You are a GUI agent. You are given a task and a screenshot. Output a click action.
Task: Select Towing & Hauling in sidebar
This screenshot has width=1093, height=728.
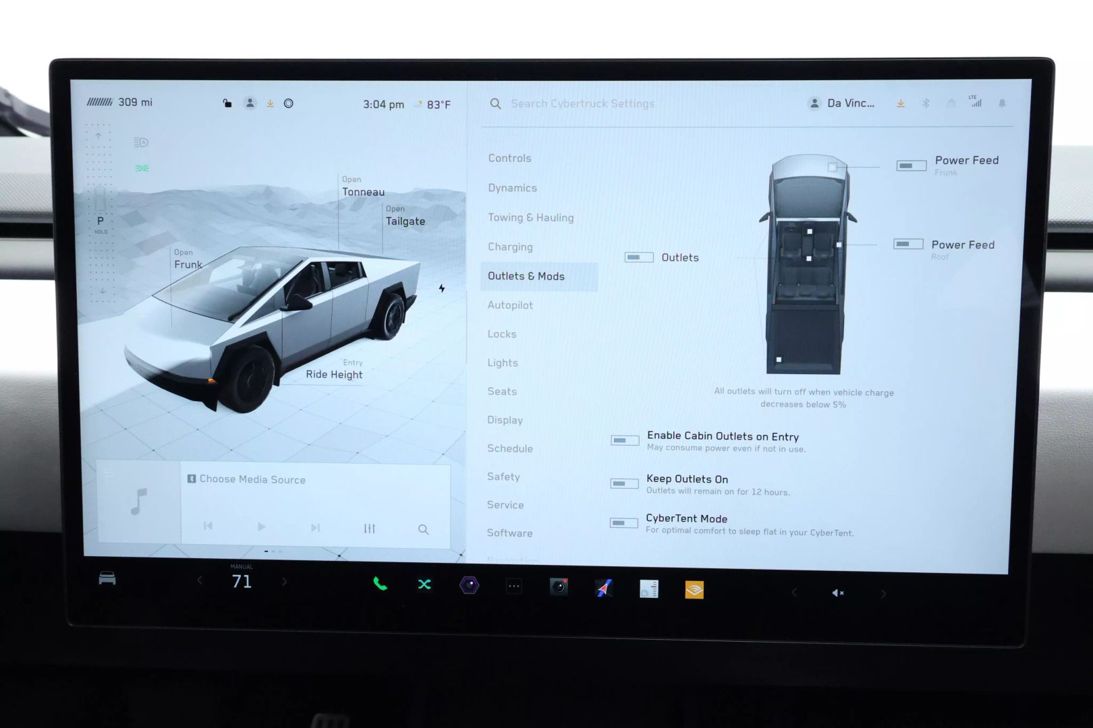(530, 217)
